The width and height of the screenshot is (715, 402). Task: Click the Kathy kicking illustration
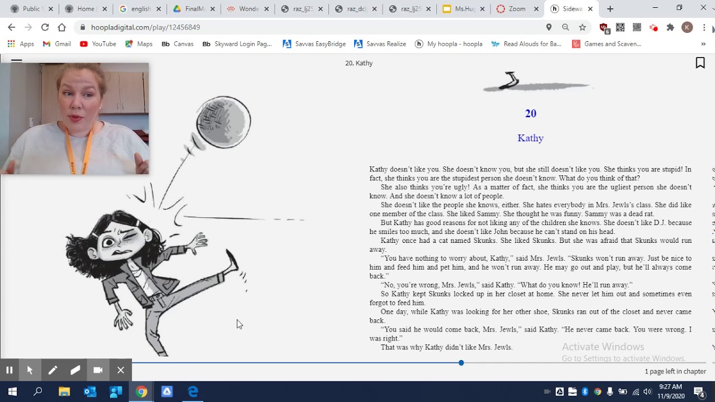point(187,226)
